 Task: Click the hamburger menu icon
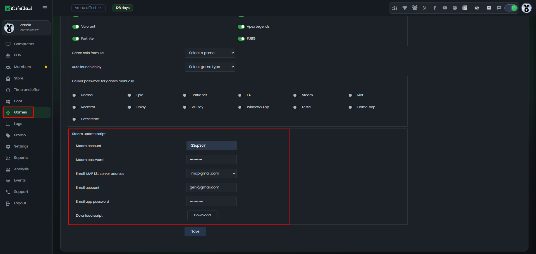pos(45,8)
